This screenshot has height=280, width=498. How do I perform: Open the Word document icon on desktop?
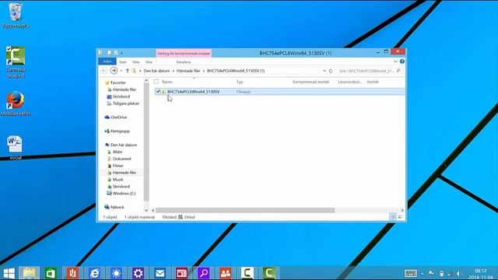(x=15, y=148)
